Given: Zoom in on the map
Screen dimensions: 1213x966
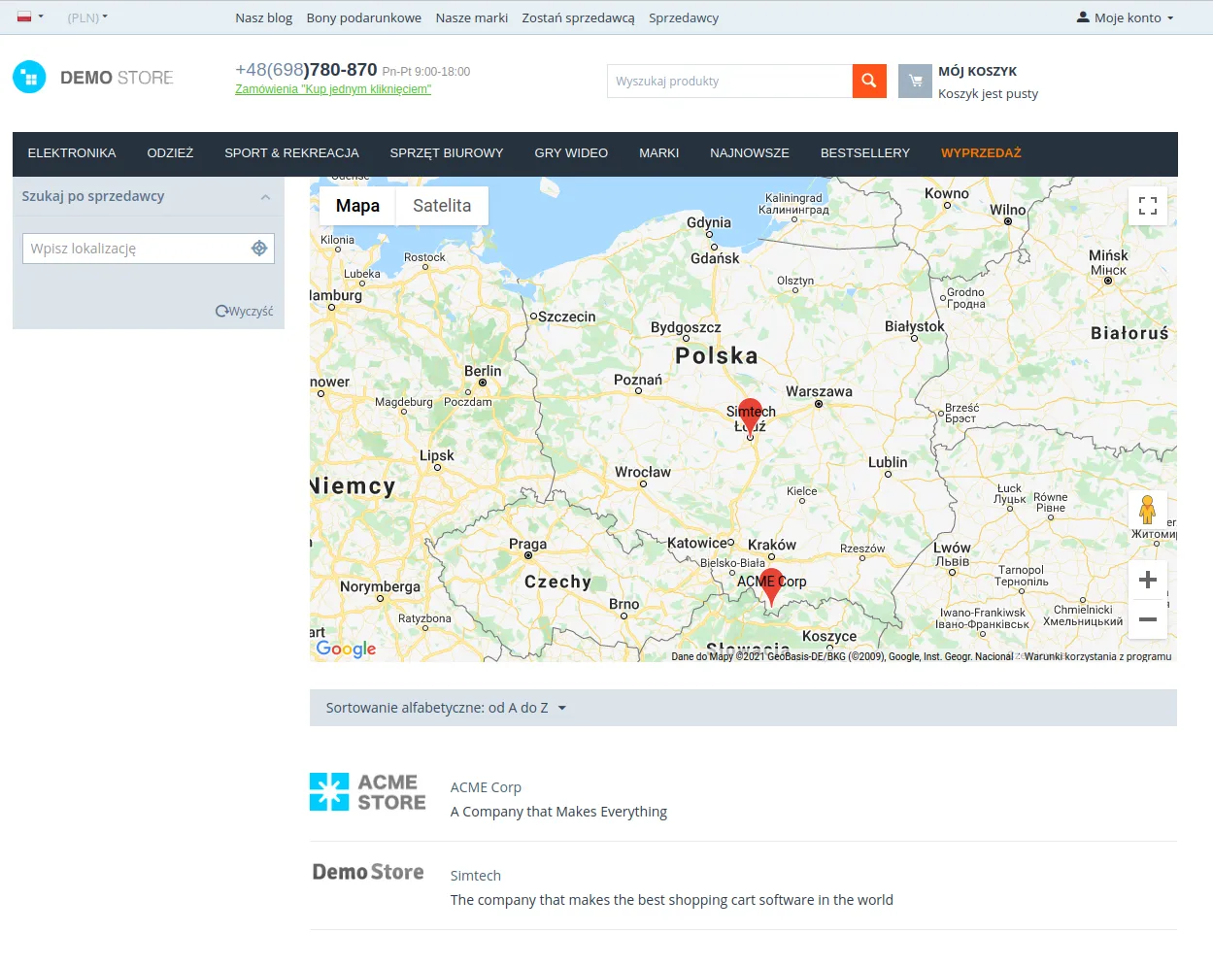Looking at the screenshot, I should pos(1148,580).
